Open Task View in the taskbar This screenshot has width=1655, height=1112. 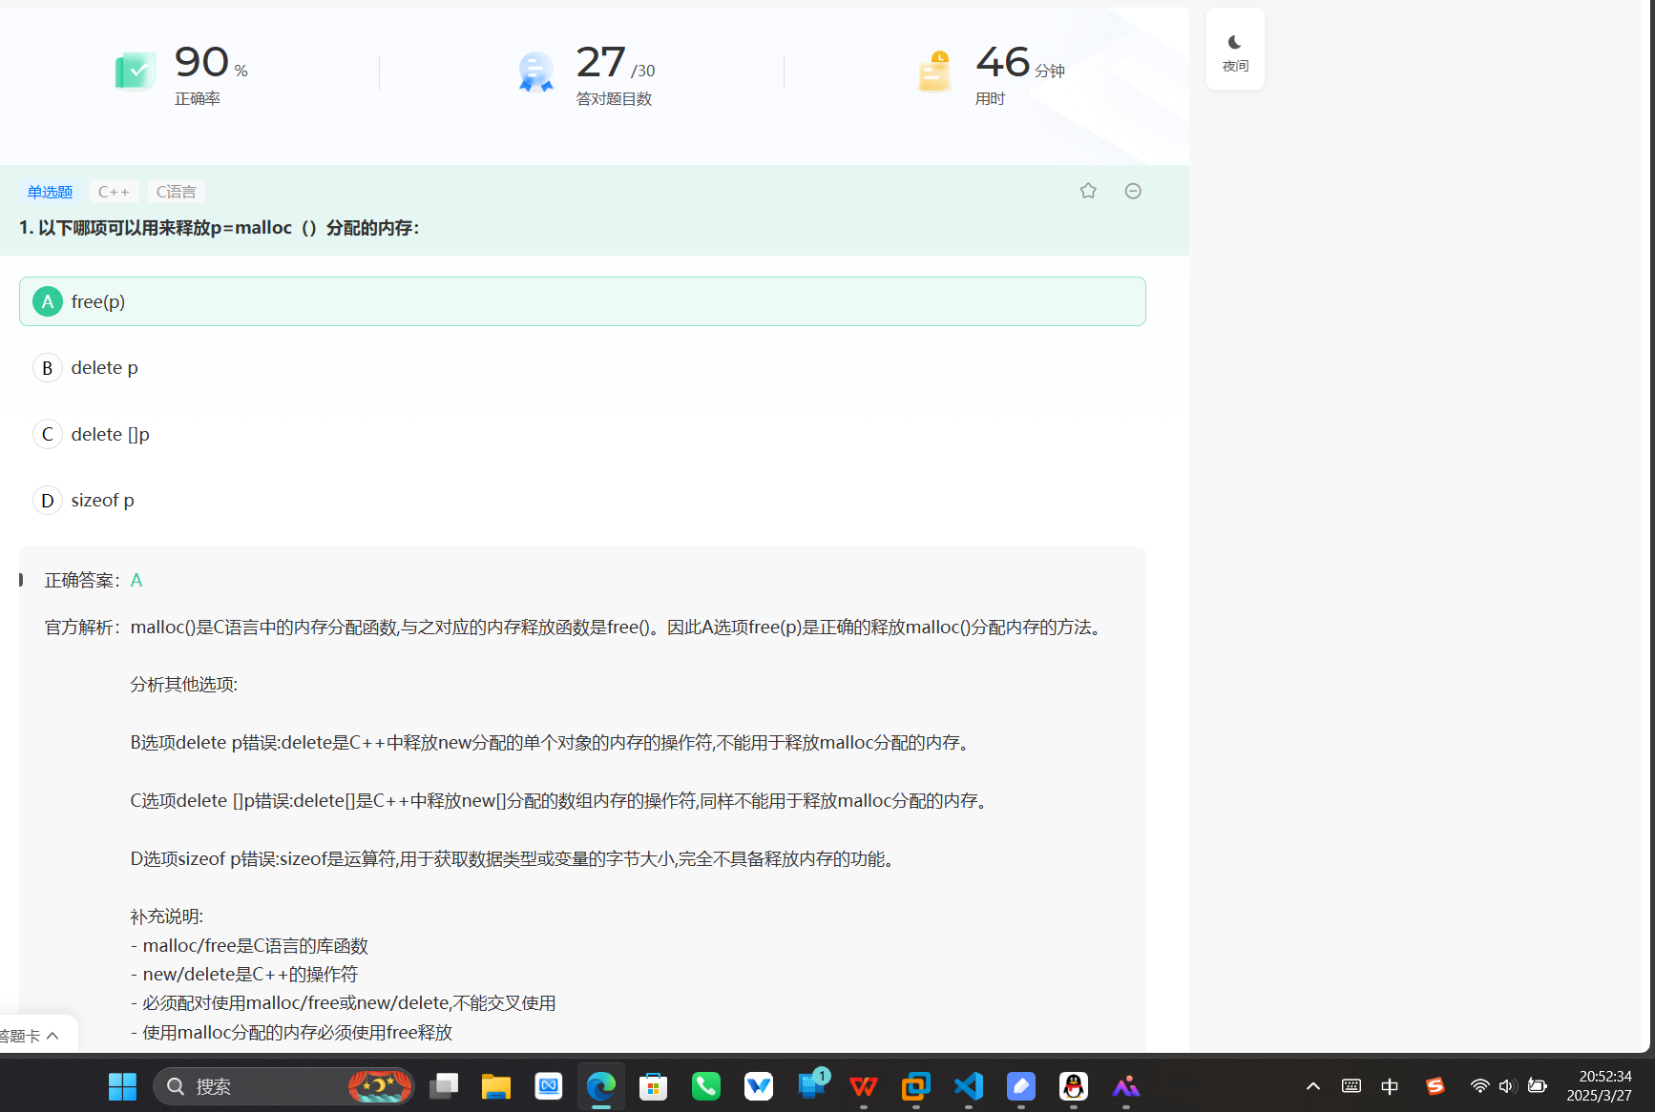pyautogui.click(x=444, y=1086)
